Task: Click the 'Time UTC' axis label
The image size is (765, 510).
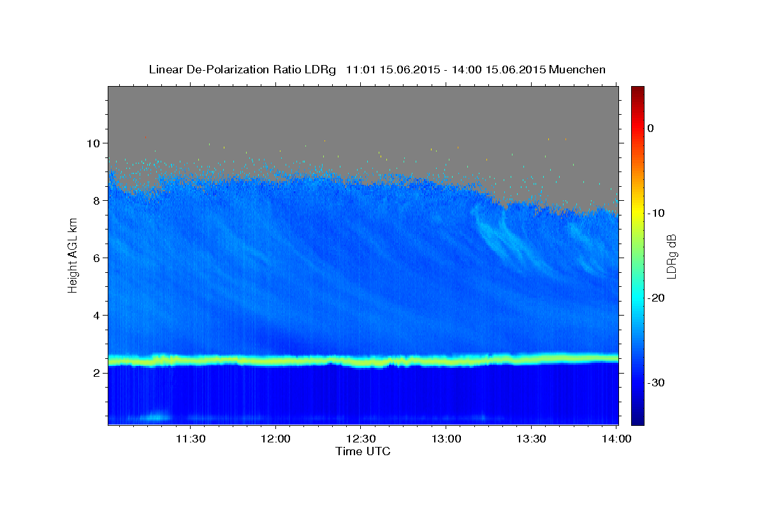Action: pos(363,451)
